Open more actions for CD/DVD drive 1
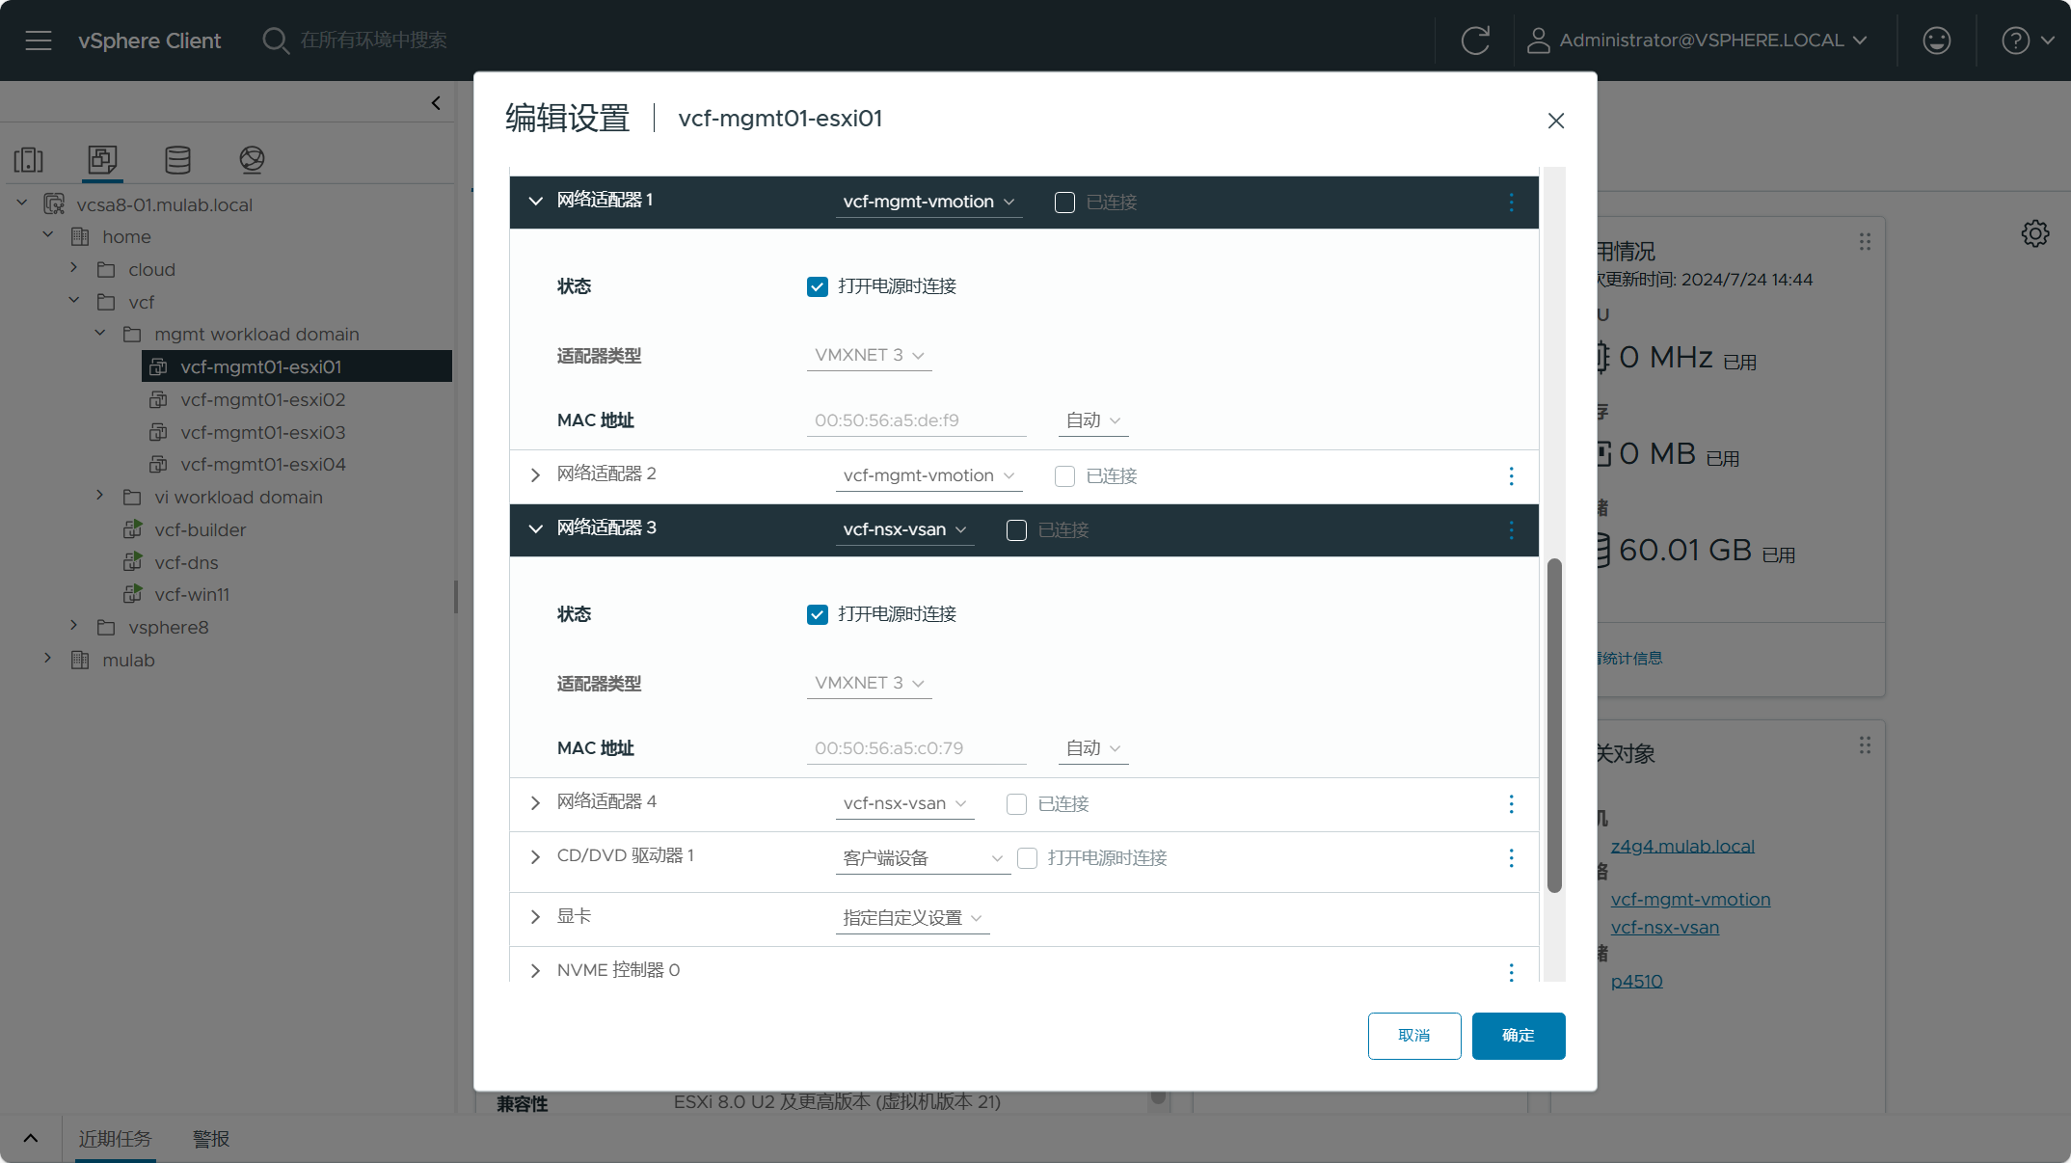 [x=1511, y=858]
